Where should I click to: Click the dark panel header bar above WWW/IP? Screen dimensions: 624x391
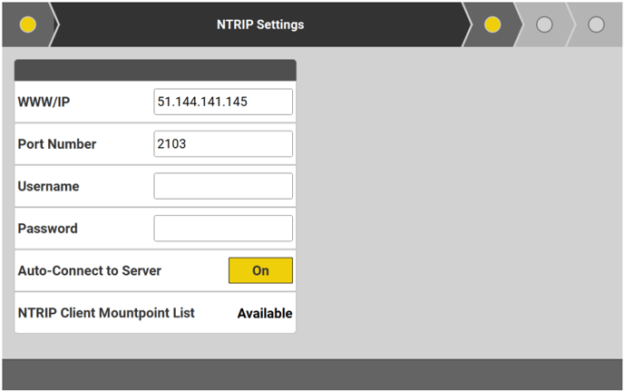pyautogui.click(x=155, y=70)
